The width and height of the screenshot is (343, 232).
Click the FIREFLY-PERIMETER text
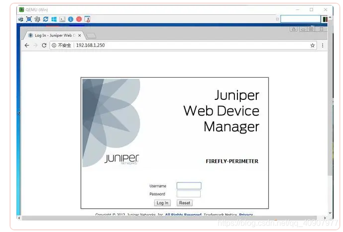point(232,161)
